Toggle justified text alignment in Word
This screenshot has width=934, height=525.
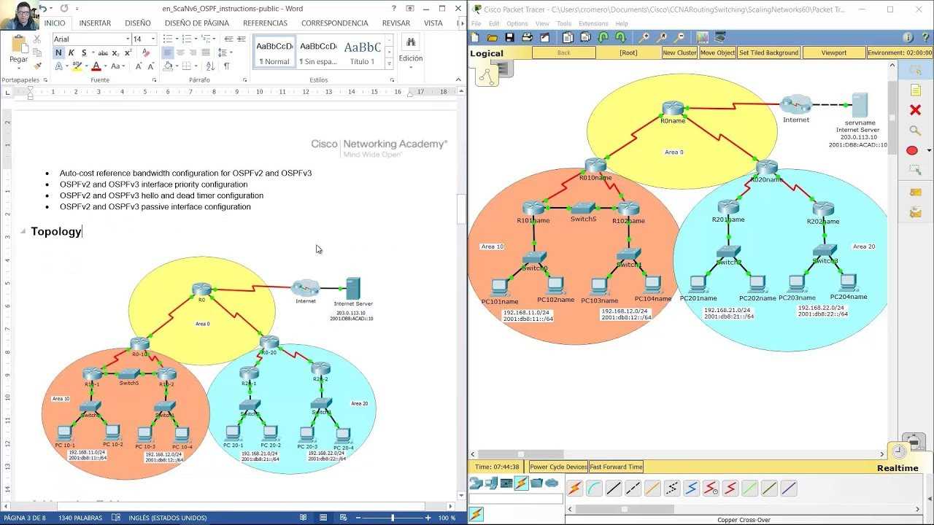(x=205, y=52)
